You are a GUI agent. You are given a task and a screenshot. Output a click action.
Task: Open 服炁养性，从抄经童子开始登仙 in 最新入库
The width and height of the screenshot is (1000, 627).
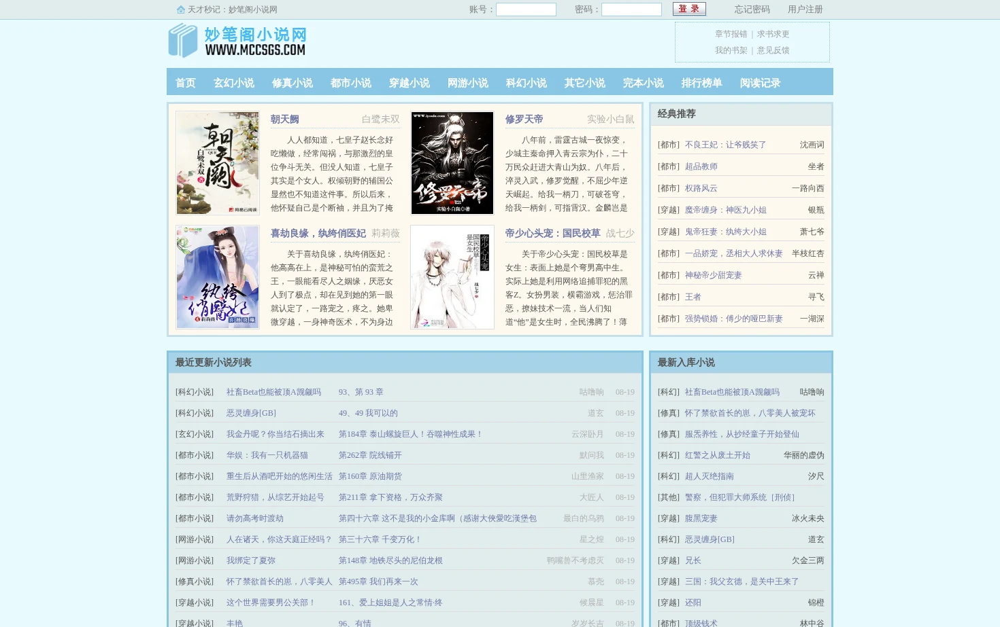(x=742, y=434)
